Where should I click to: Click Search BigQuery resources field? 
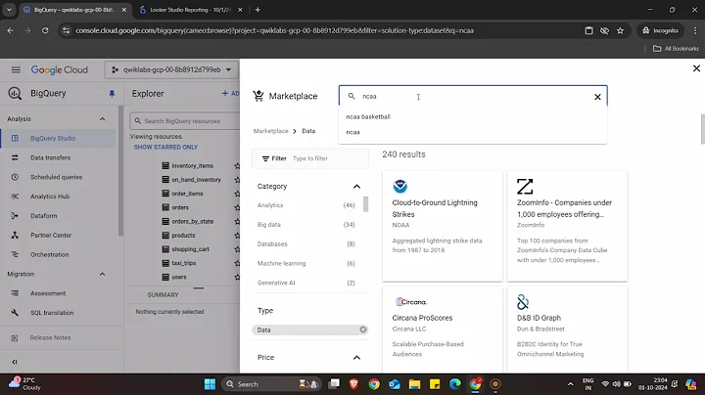tap(185, 120)
